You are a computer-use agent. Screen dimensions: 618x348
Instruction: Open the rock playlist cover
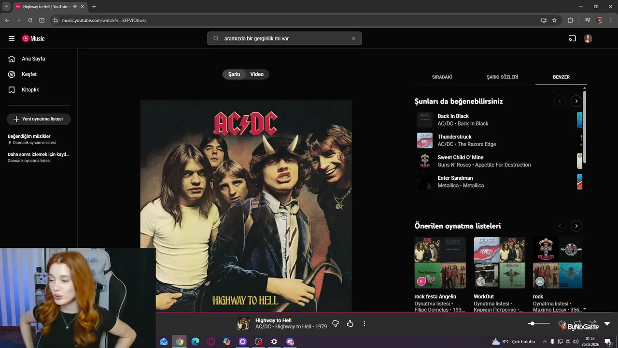tap(558, 262)
